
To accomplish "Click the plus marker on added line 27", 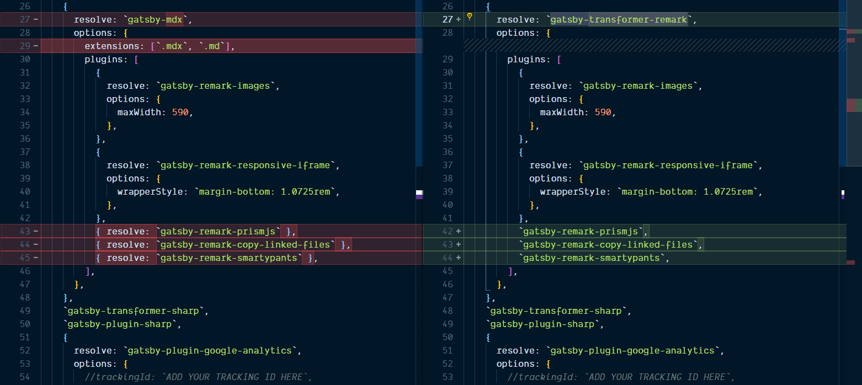I will click(x=458, y=20).
